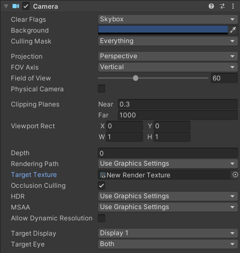Click the Near clipping plane field
This screenshot has height=253, width=240.
tap(178, 104)
